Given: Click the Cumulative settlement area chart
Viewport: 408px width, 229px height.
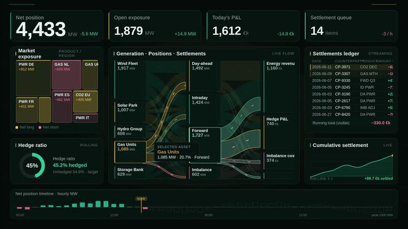Looking at the screenshot, I should pyautogui.click(x=351, y=167).
